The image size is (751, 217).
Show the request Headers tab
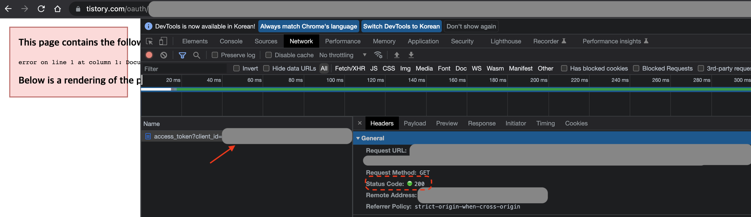(x=382, y=123)
